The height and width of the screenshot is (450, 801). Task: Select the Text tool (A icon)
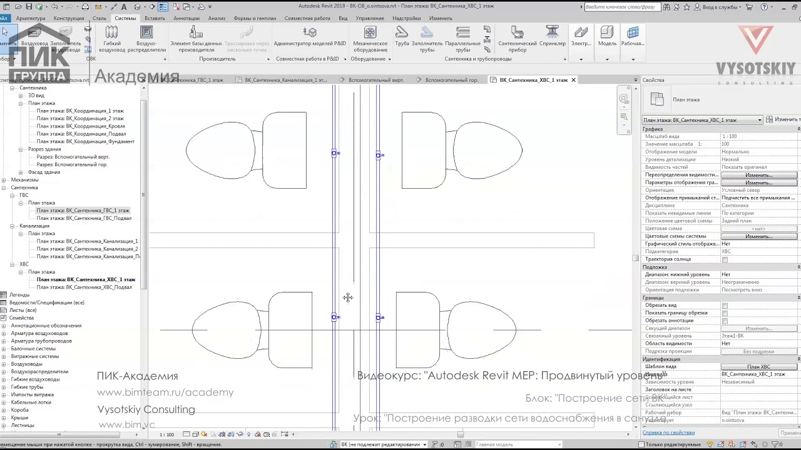point(124,7)
